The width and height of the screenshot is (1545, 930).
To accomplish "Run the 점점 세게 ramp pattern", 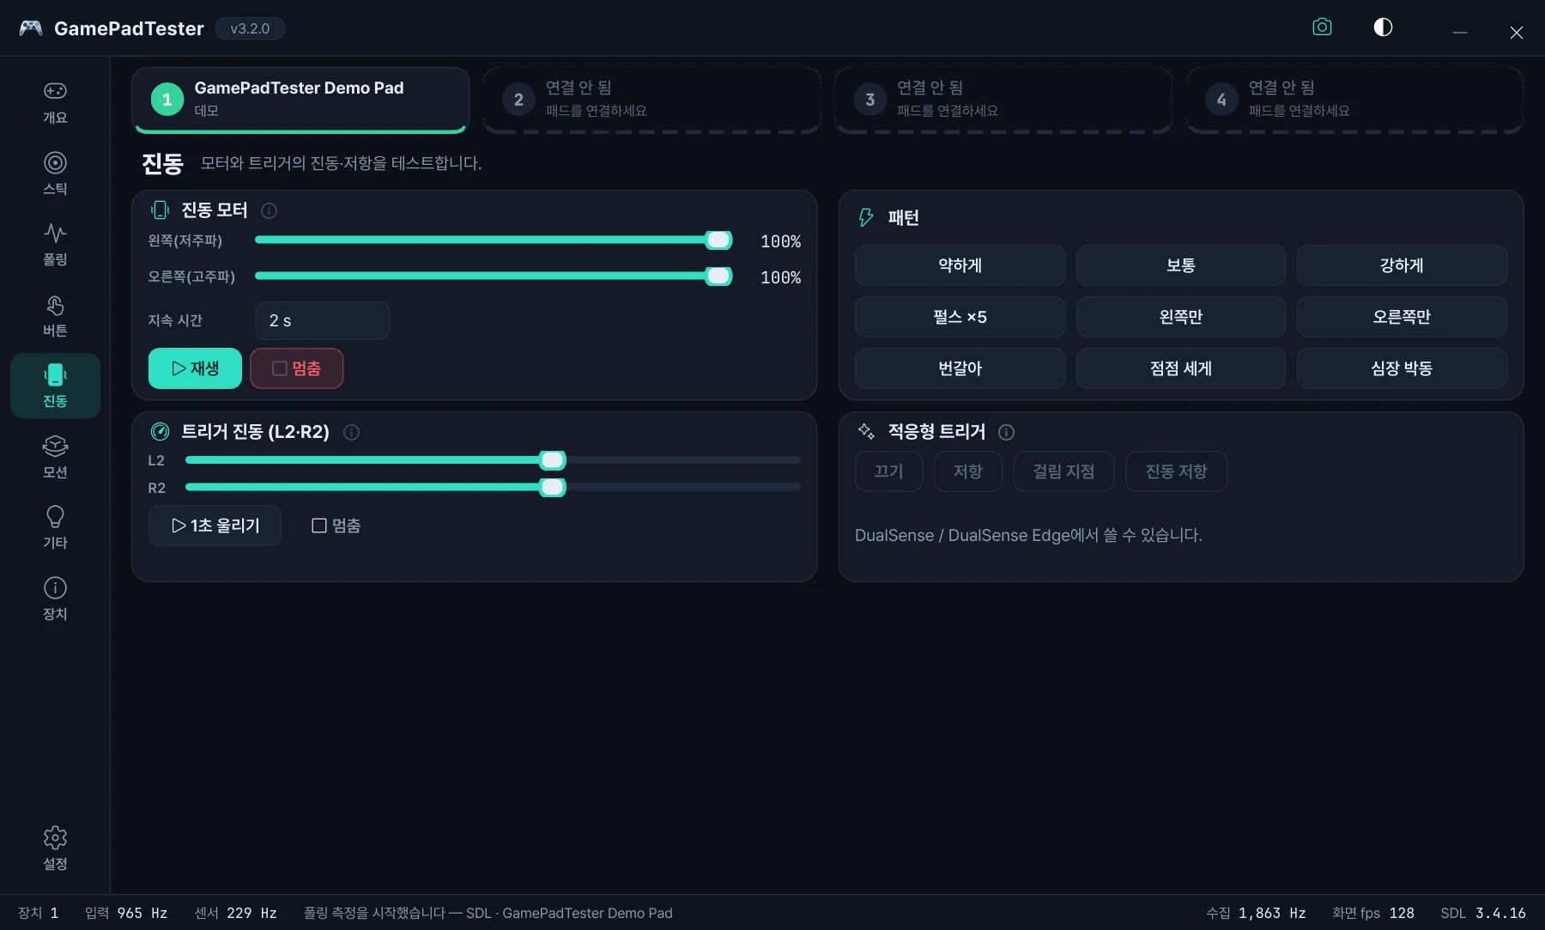I will click(x=1181, y=368).
